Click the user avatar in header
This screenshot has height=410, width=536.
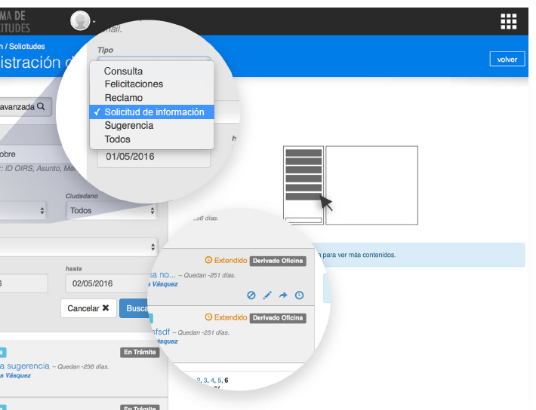pos(80,21)
